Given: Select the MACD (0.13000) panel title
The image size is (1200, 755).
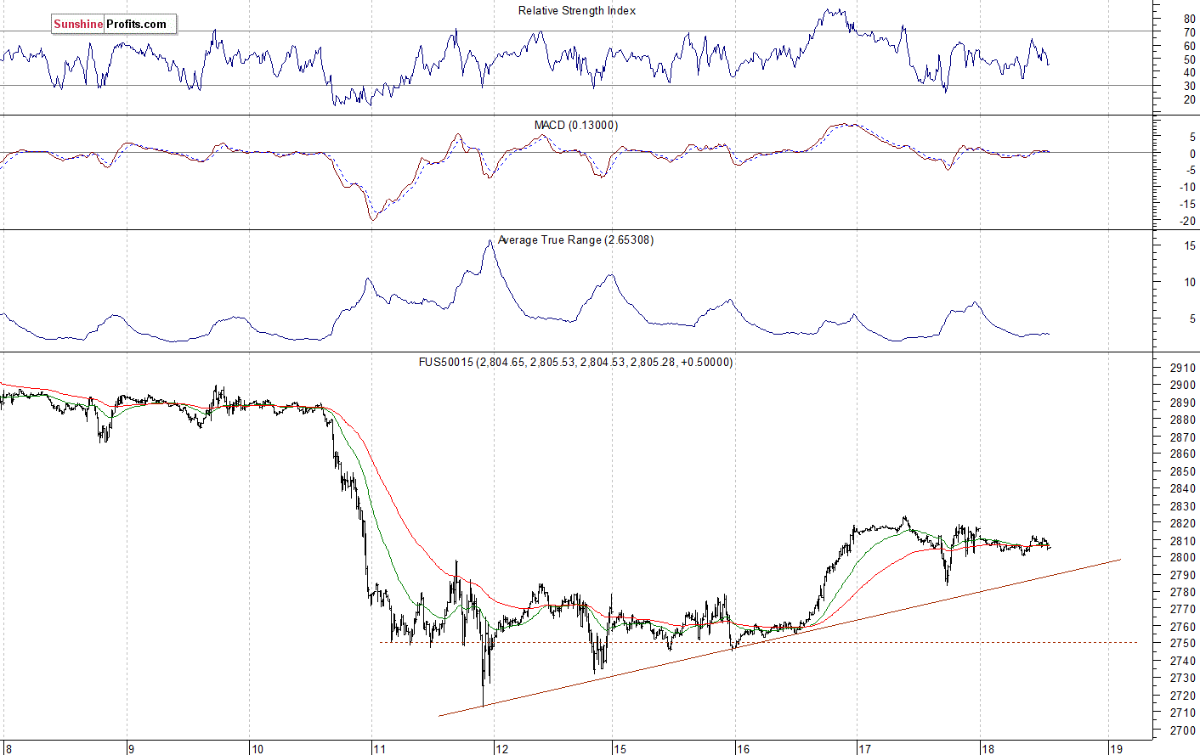Looking at the screenshot, I should click(x=576, y=125).
